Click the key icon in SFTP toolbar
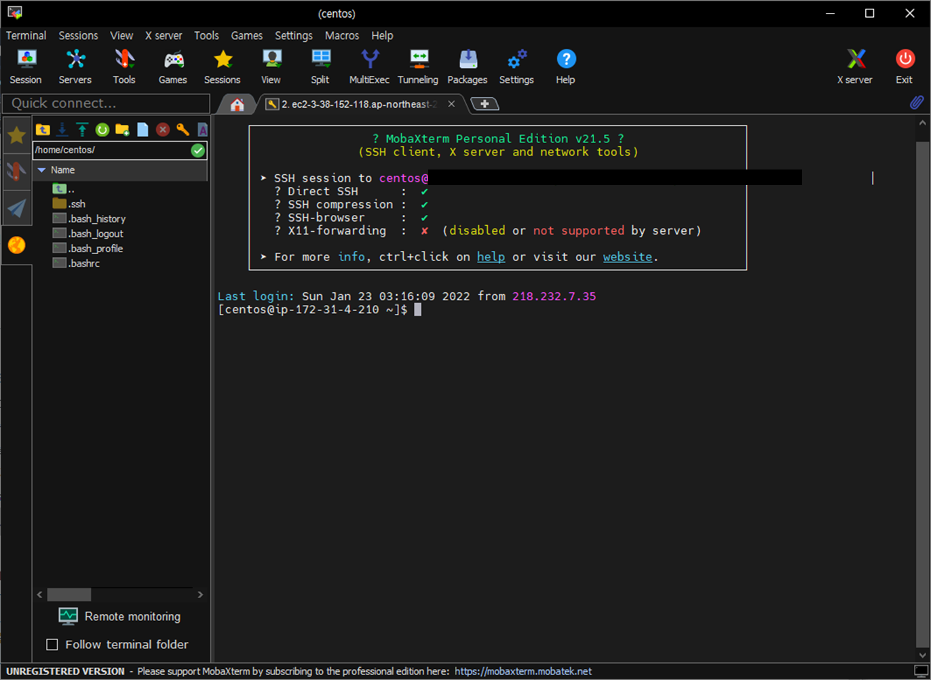This screenshot has height=680, width=931. pos(183,129)
